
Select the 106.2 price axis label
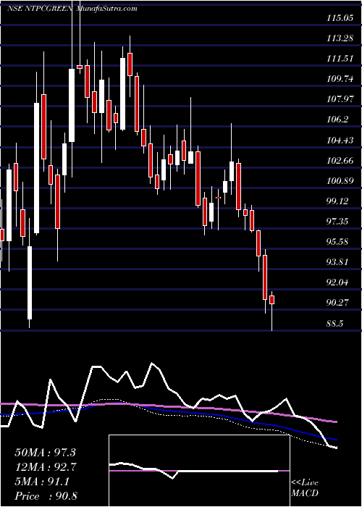[x=337, y=120]
